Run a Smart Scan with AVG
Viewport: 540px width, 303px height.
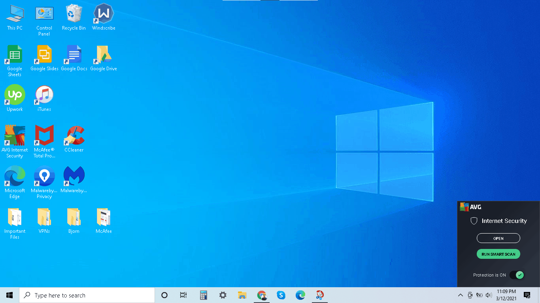coord(498,254)
